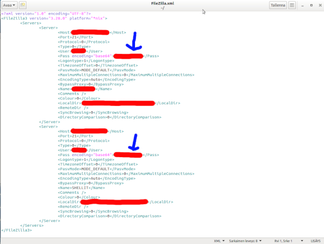This screenshot has height=244, width=324.
Task: Click the second Protocol line
Action: click(x=84, y=141)
